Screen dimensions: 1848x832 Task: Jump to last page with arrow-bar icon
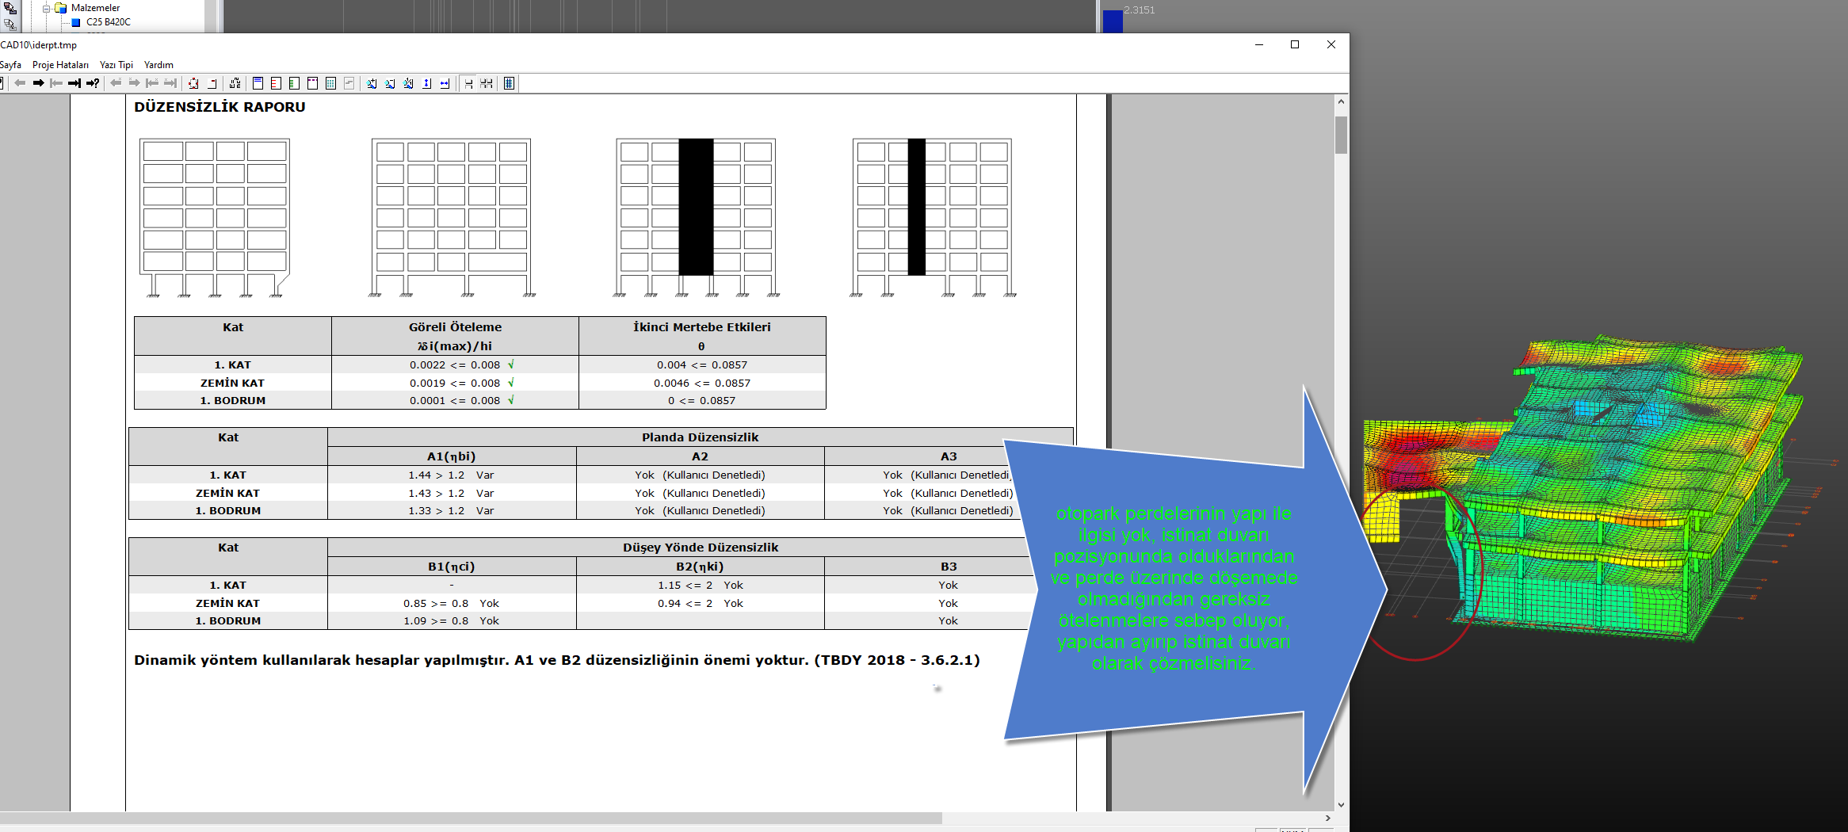(x=74, y=83)
